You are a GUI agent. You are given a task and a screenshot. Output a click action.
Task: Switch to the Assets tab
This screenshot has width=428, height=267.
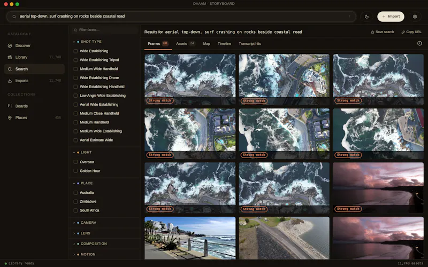pos(185,44)
